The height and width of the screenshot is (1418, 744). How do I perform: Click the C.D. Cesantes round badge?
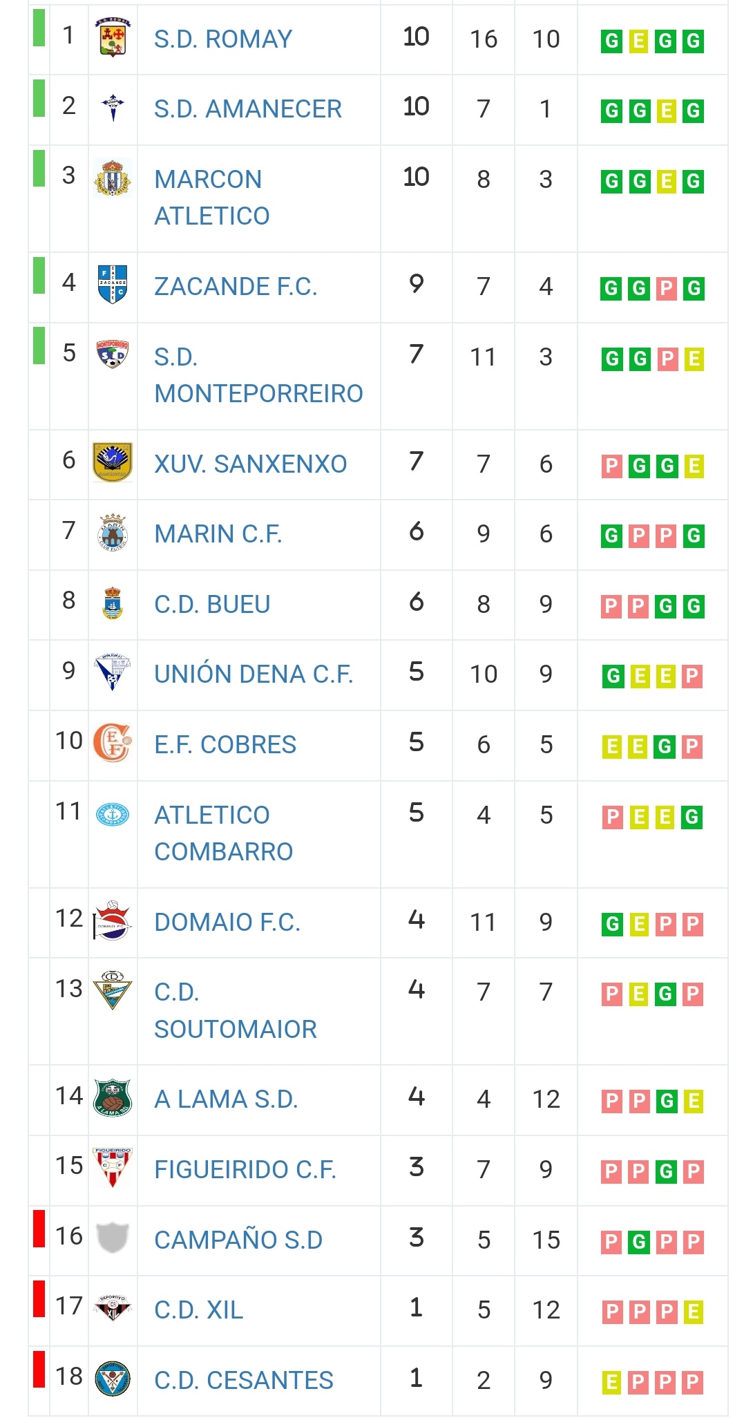point(113,1379)
